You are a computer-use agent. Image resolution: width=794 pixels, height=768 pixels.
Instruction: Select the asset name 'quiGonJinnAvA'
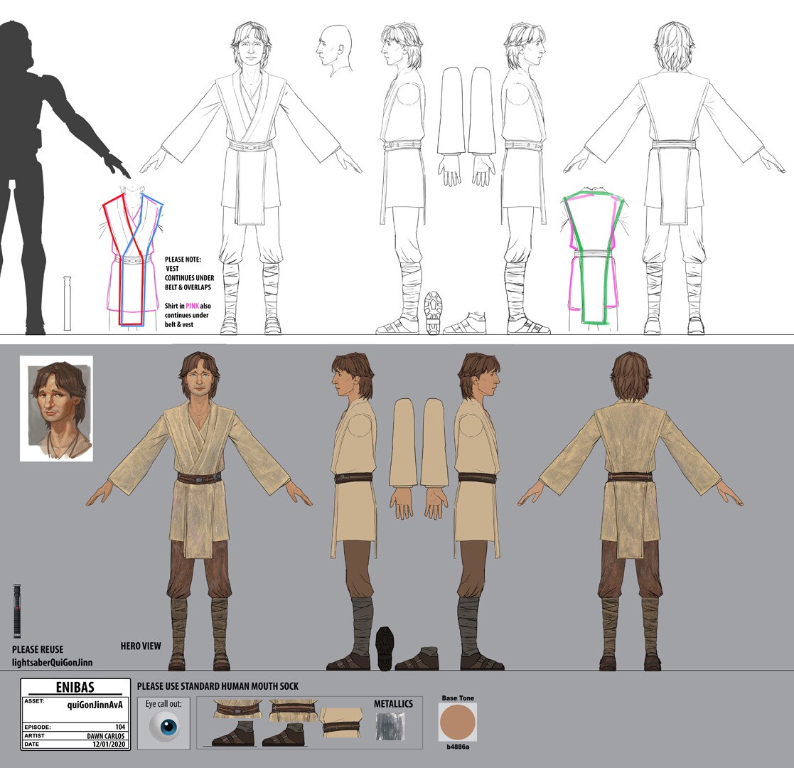[95, 705]
